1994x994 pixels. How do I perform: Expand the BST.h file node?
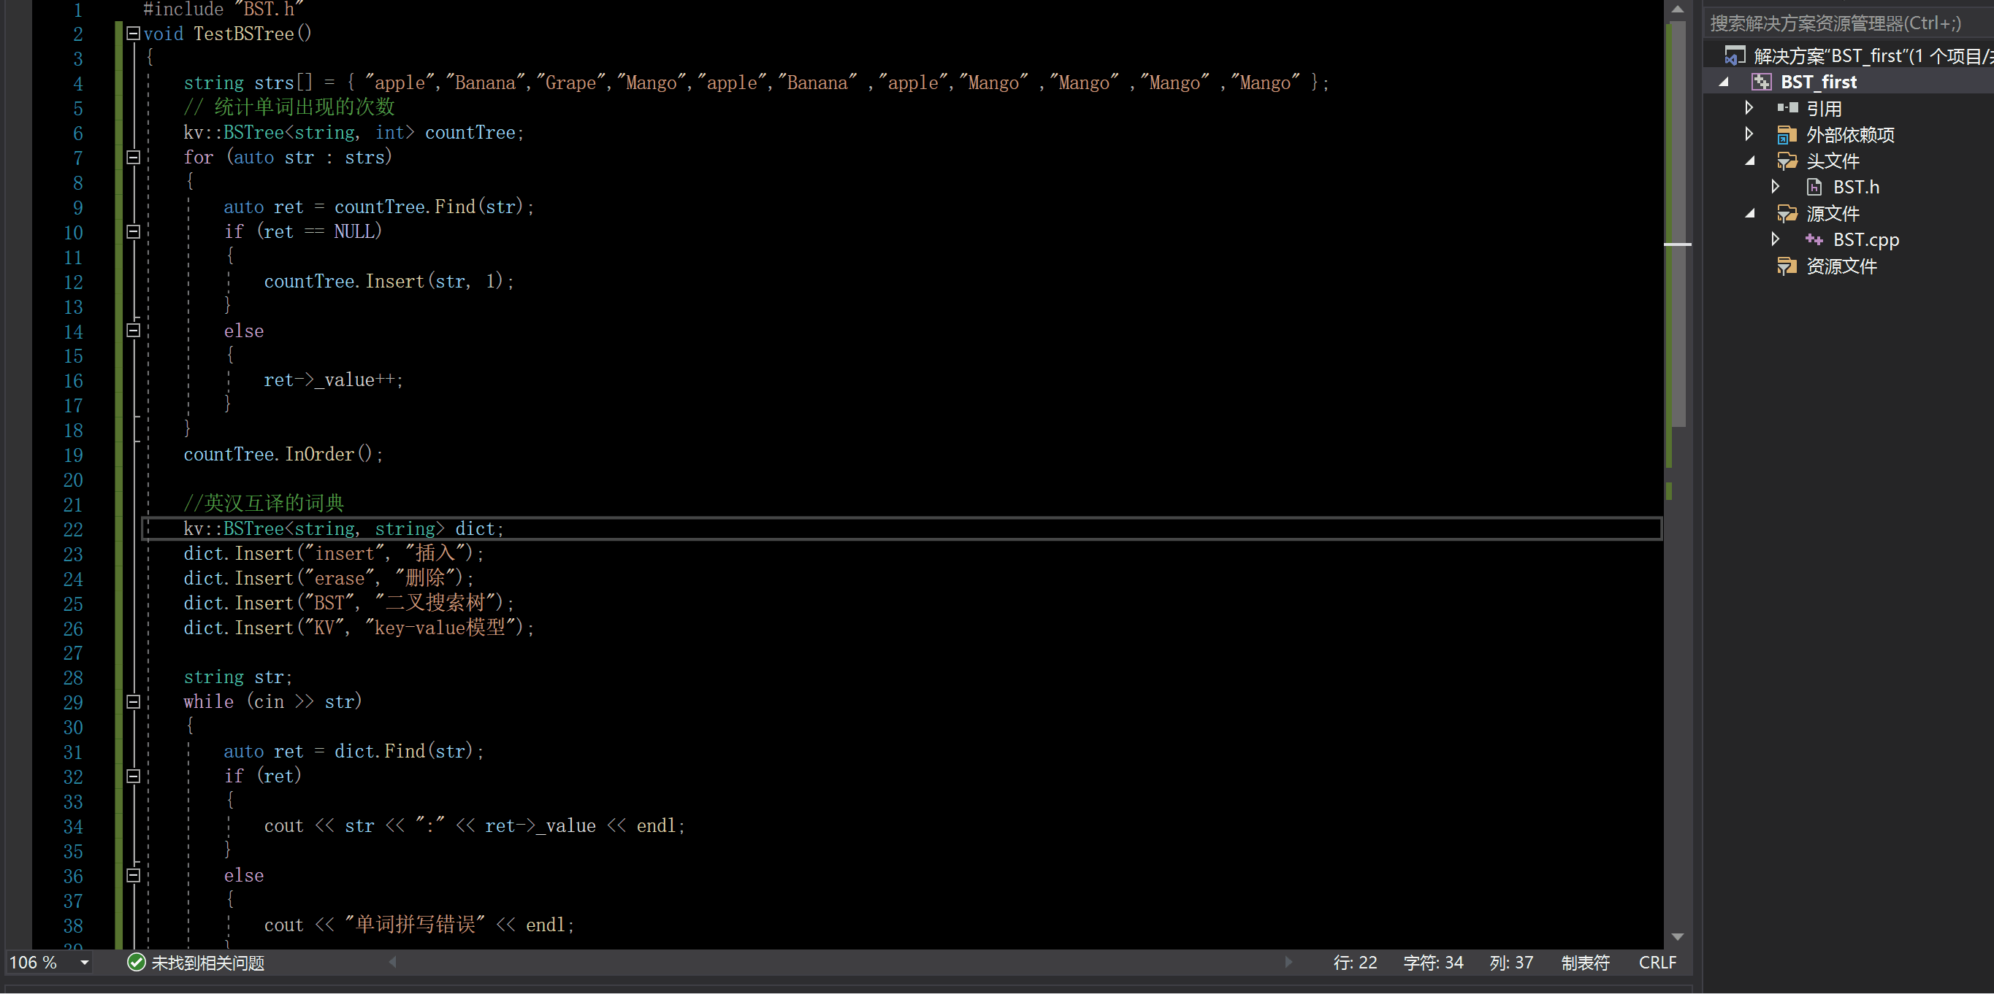point(1776,186)
